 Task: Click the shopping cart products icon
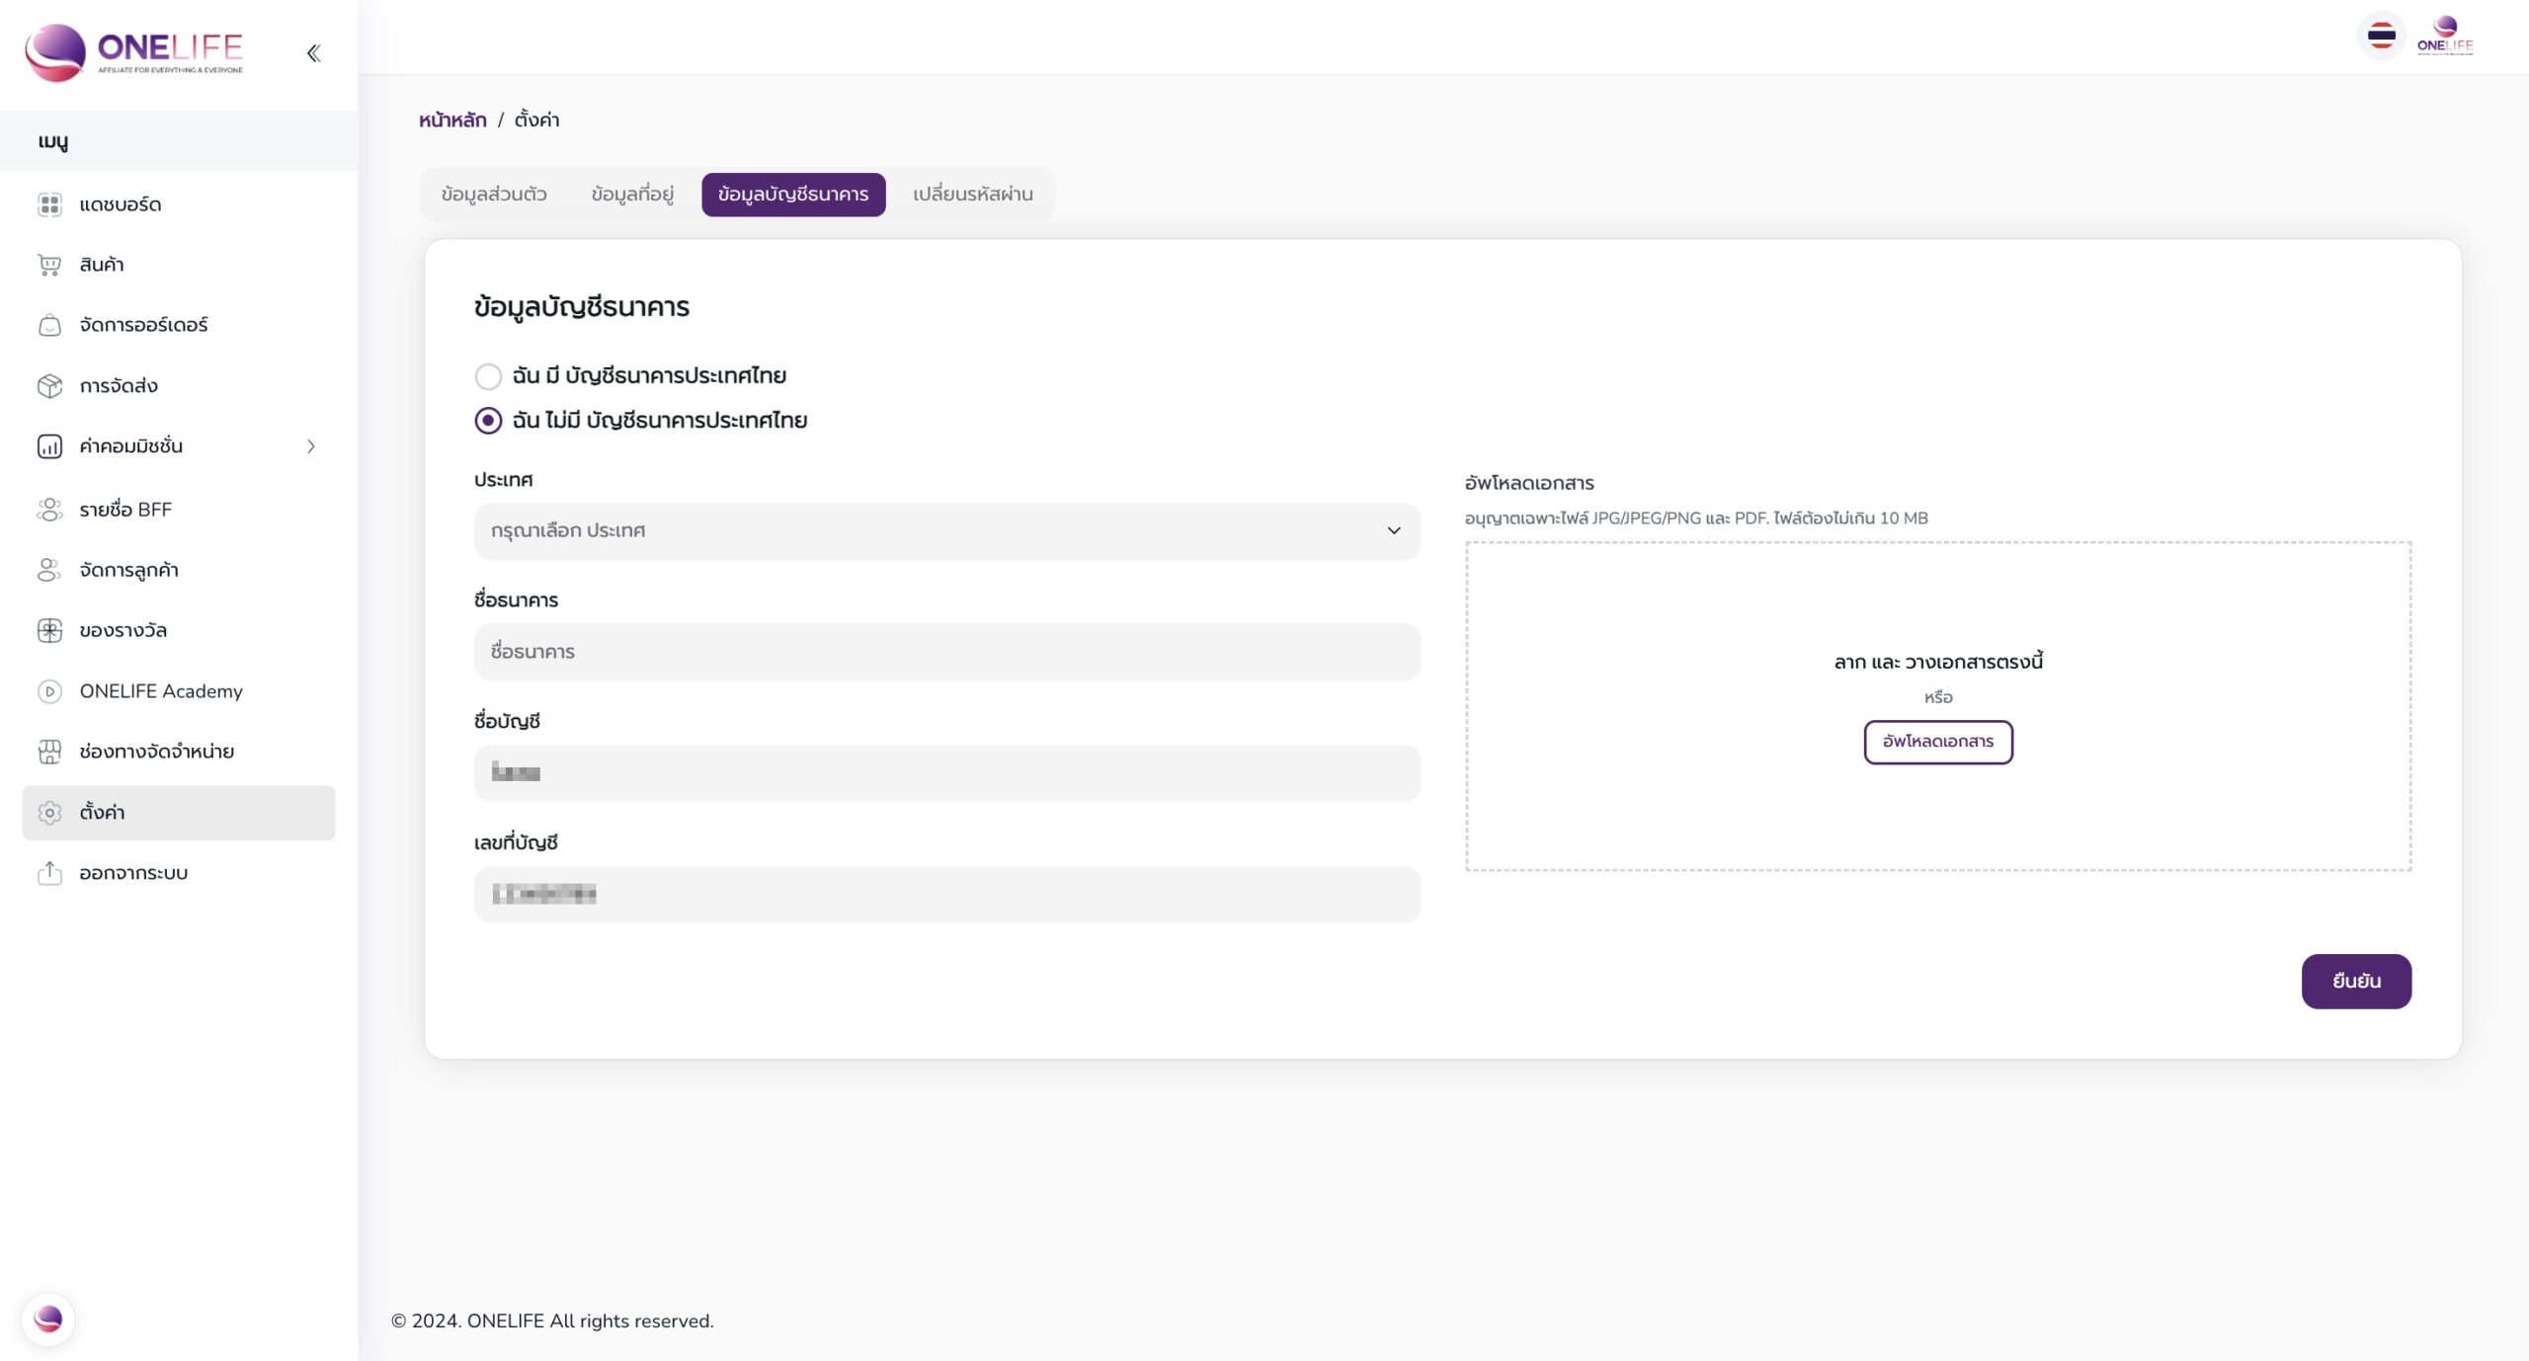point(49,265)
